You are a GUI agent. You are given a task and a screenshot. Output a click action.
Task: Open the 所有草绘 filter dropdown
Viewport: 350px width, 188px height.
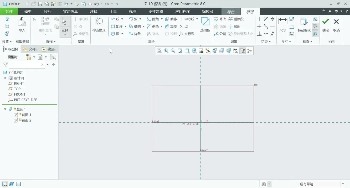[x=343, y=184]
